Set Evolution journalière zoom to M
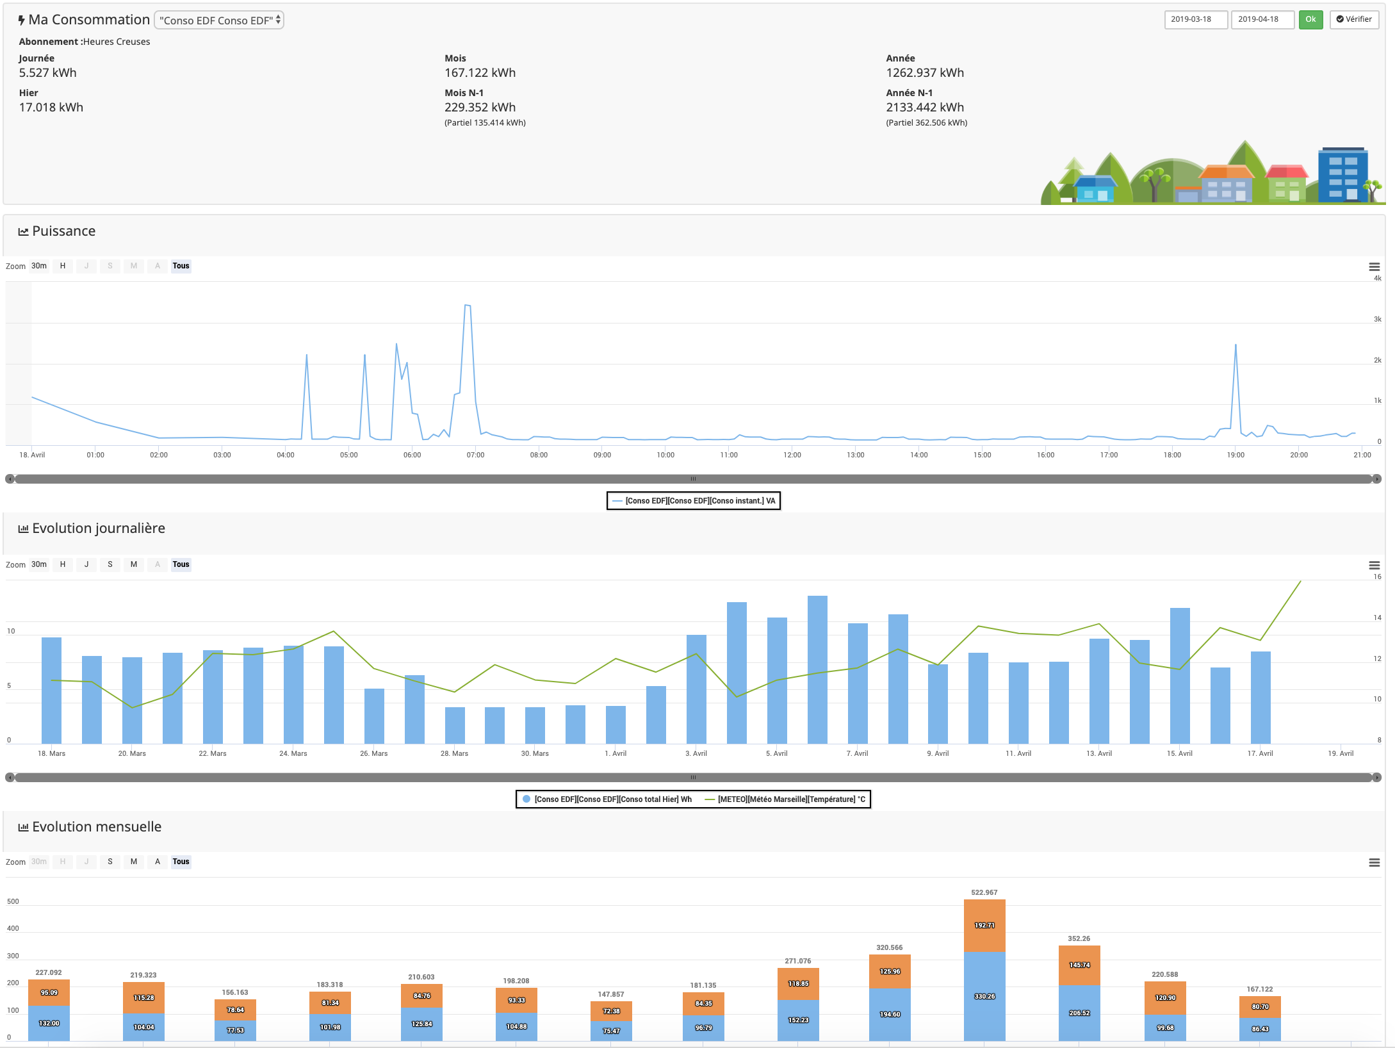This screenshot has width=1395, height=1048. [134, 564]
